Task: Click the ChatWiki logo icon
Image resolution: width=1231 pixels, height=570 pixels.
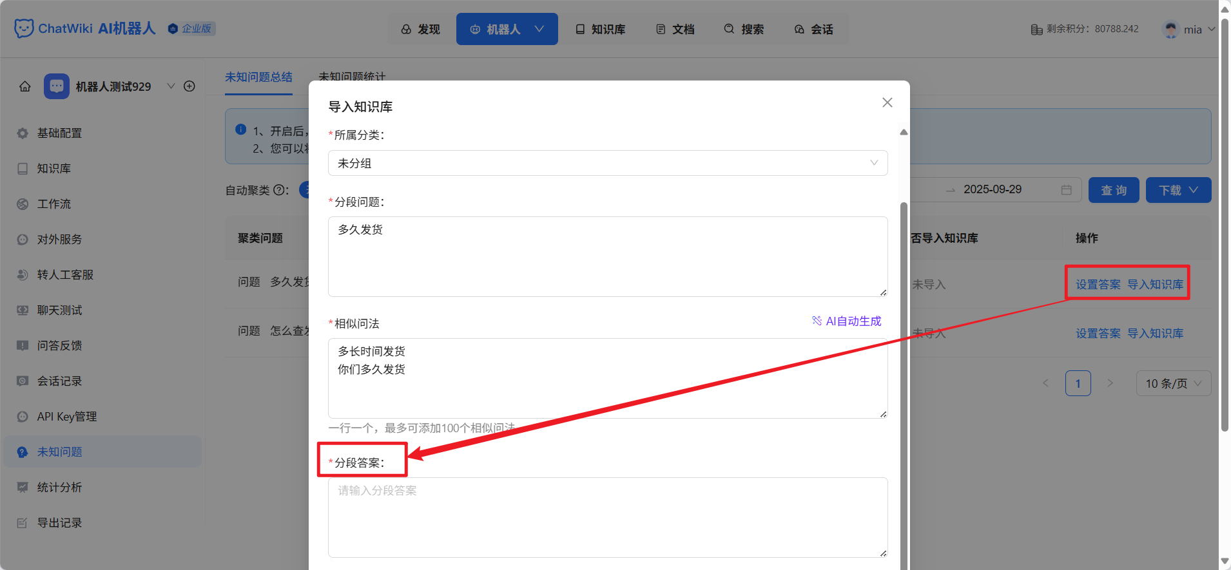Action: (24, 28)
